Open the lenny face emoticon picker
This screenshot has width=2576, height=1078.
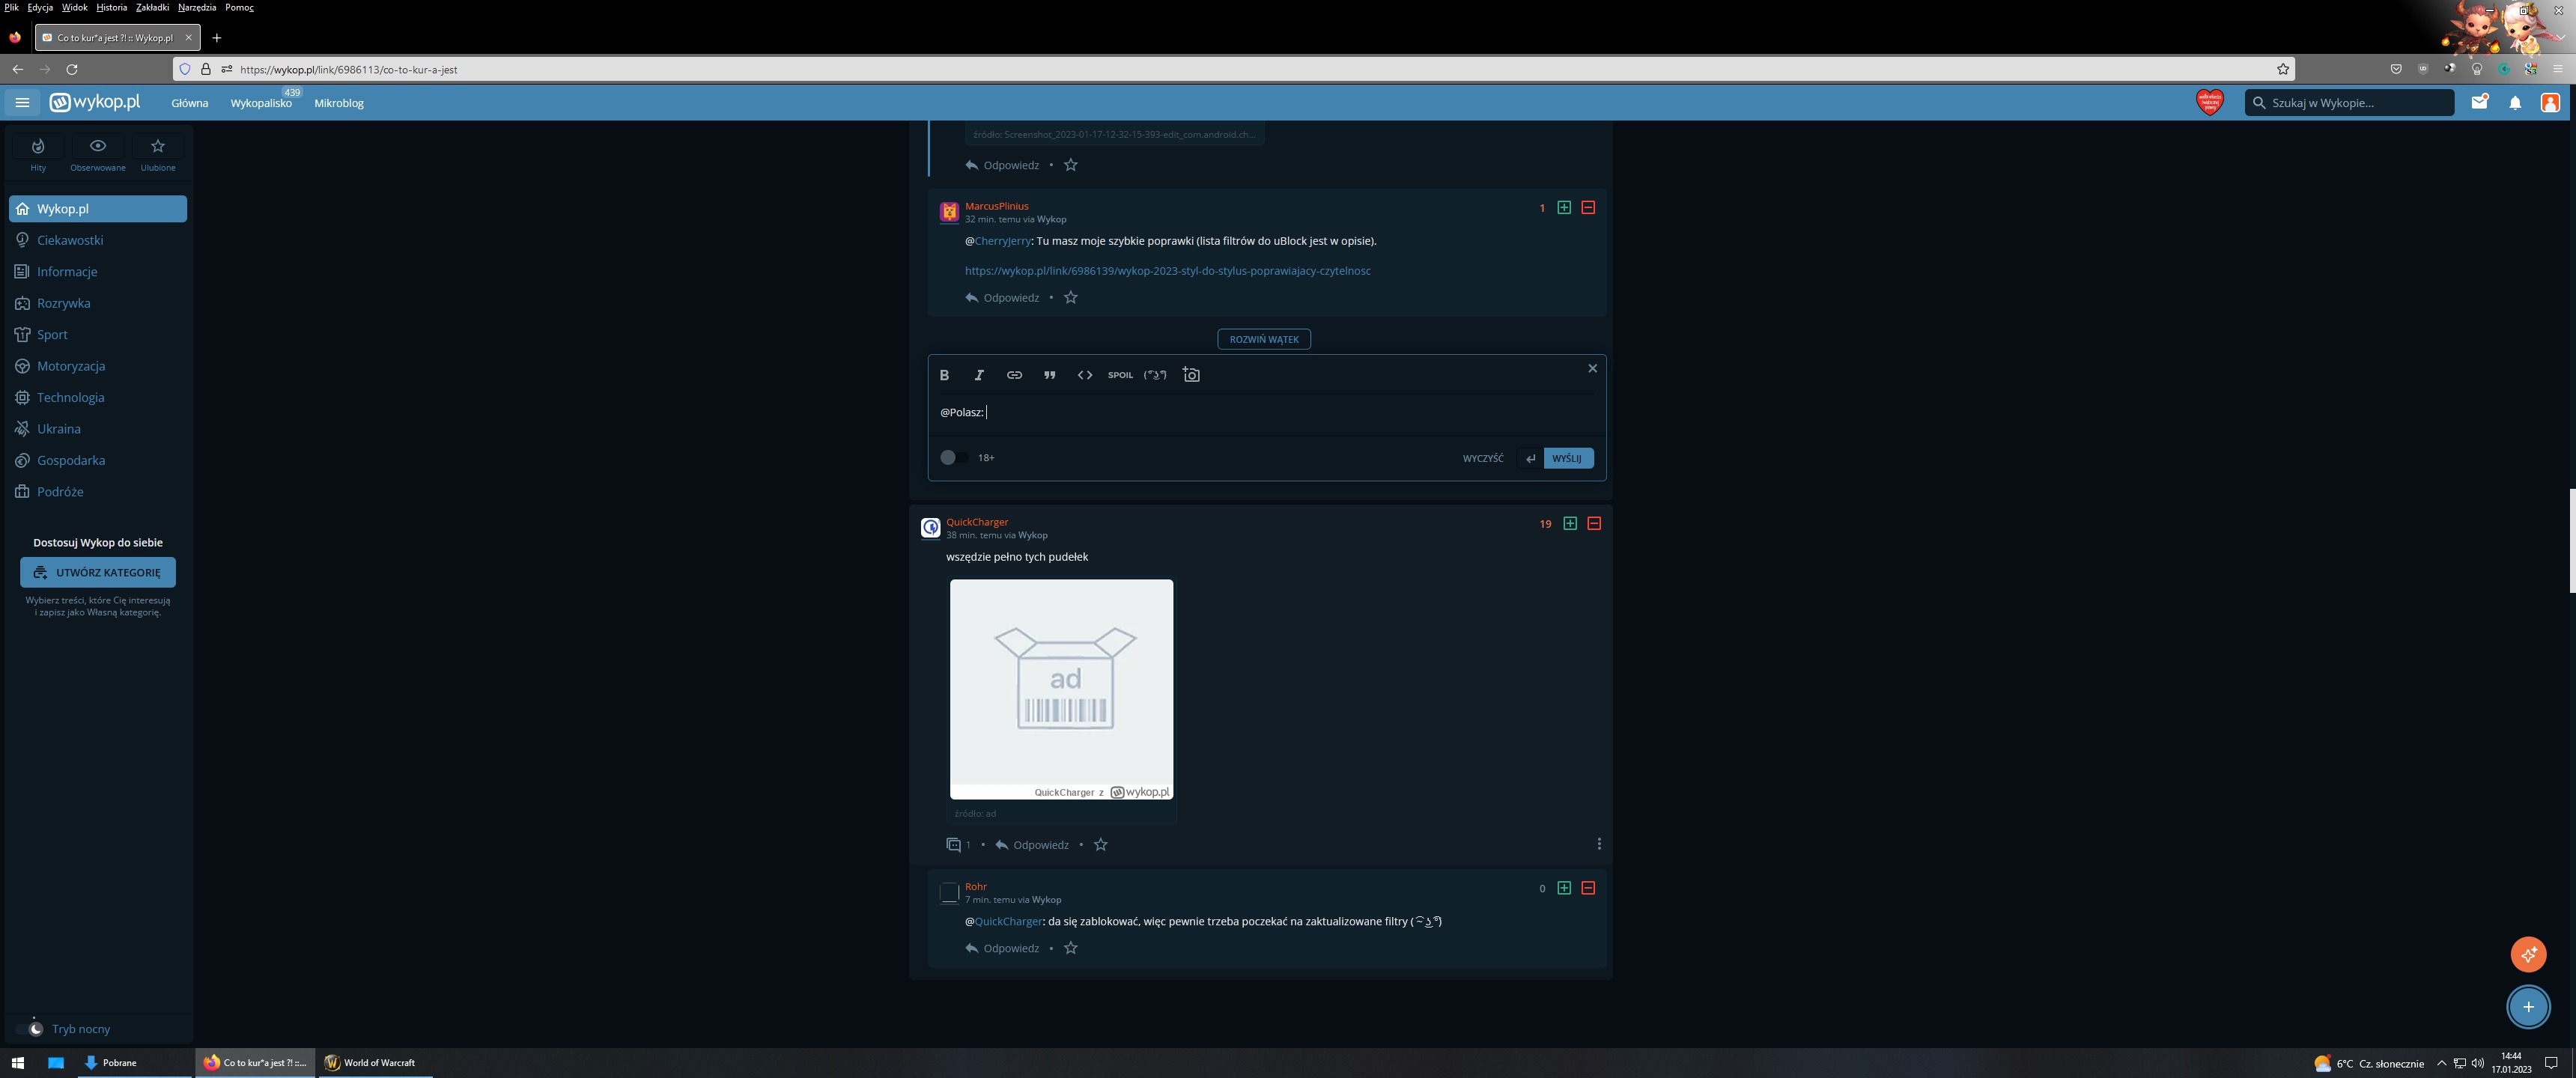tap(1155, 375)
